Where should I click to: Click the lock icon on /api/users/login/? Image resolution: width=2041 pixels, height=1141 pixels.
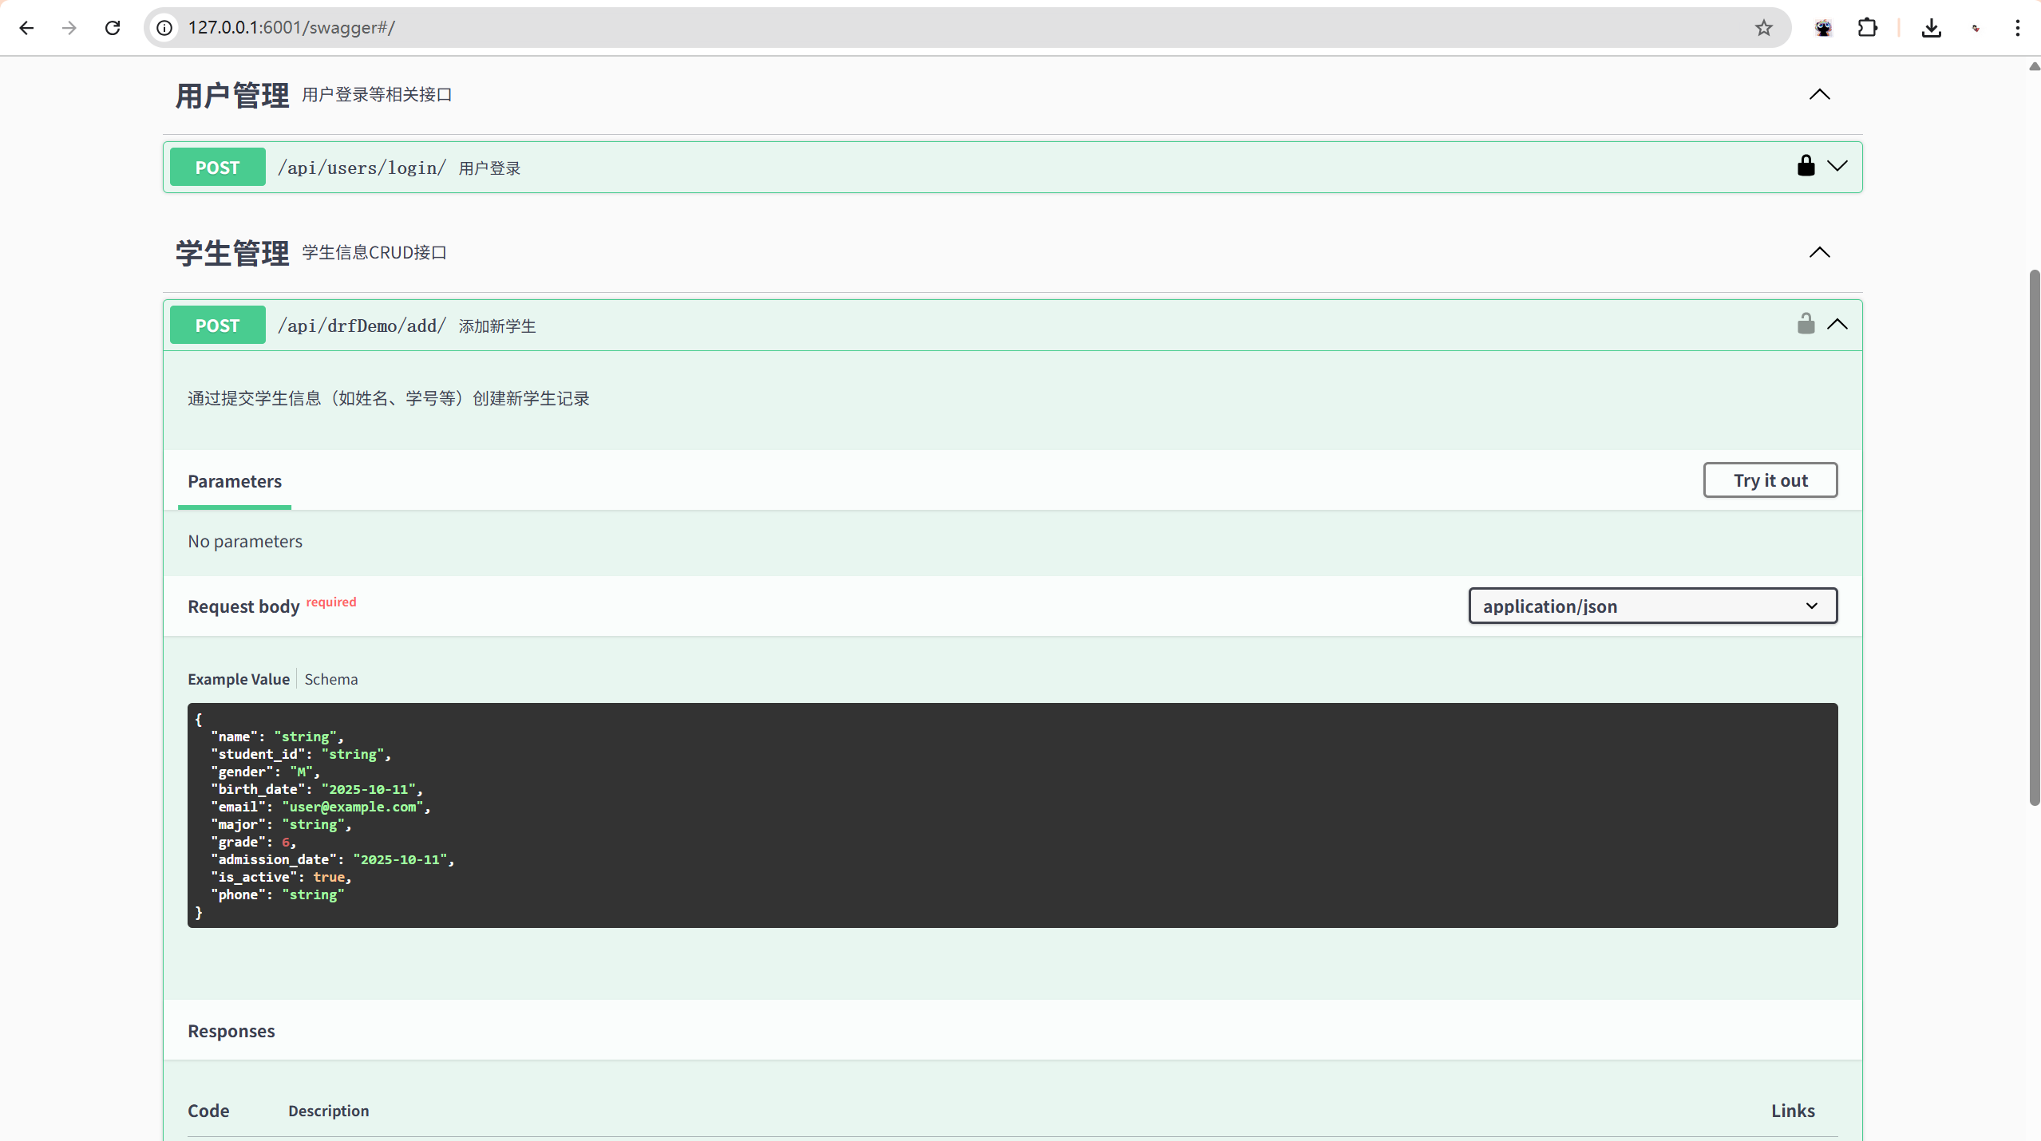[x=1806, y=166]
